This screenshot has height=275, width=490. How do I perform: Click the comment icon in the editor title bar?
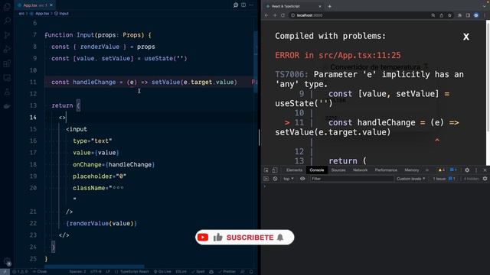(x=236, y=5)
